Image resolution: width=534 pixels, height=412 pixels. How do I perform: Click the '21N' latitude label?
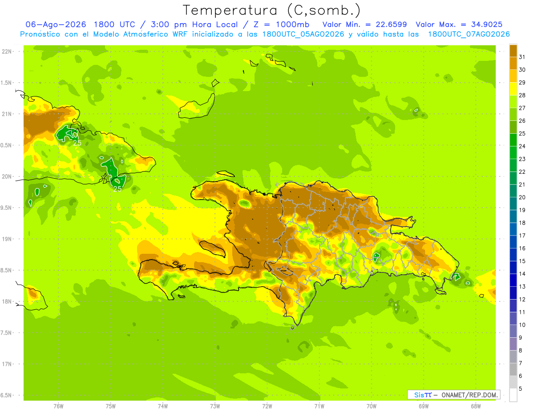(8, 114)
